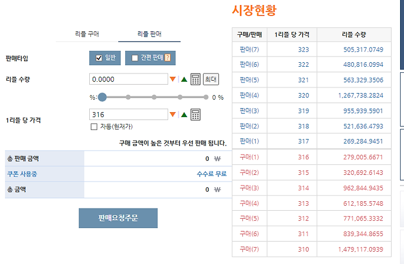Screen dimensions: 404x264
Task: Focus the price input showing 316
Action: click(128, 114)
